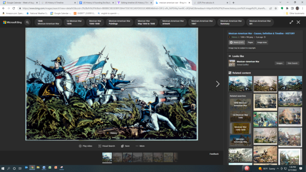Select the 'Us Mexican War 1846' suggestion chip
Viewport: 306px width, 172px height.
(74, 22)
